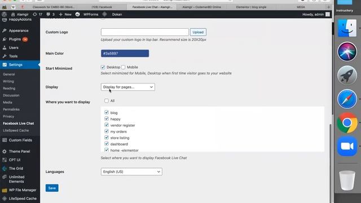Open Zoom app in the Dock
361x203 pixels.
[x=347, y=146]
